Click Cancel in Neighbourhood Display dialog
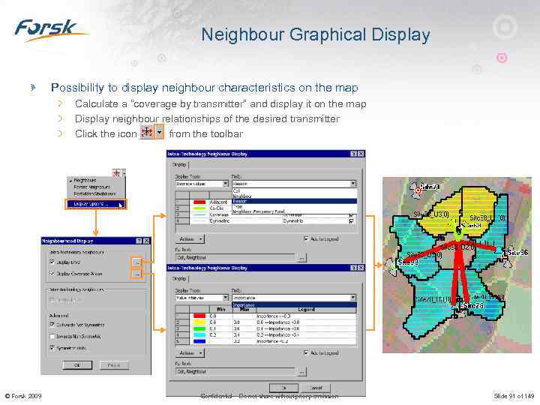 (114, 365)
